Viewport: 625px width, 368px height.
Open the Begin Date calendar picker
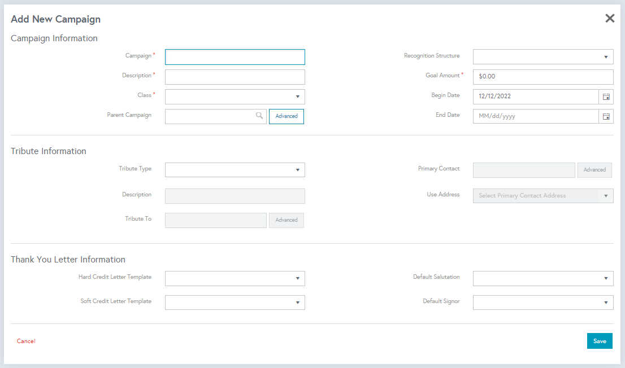pos(606,97)
